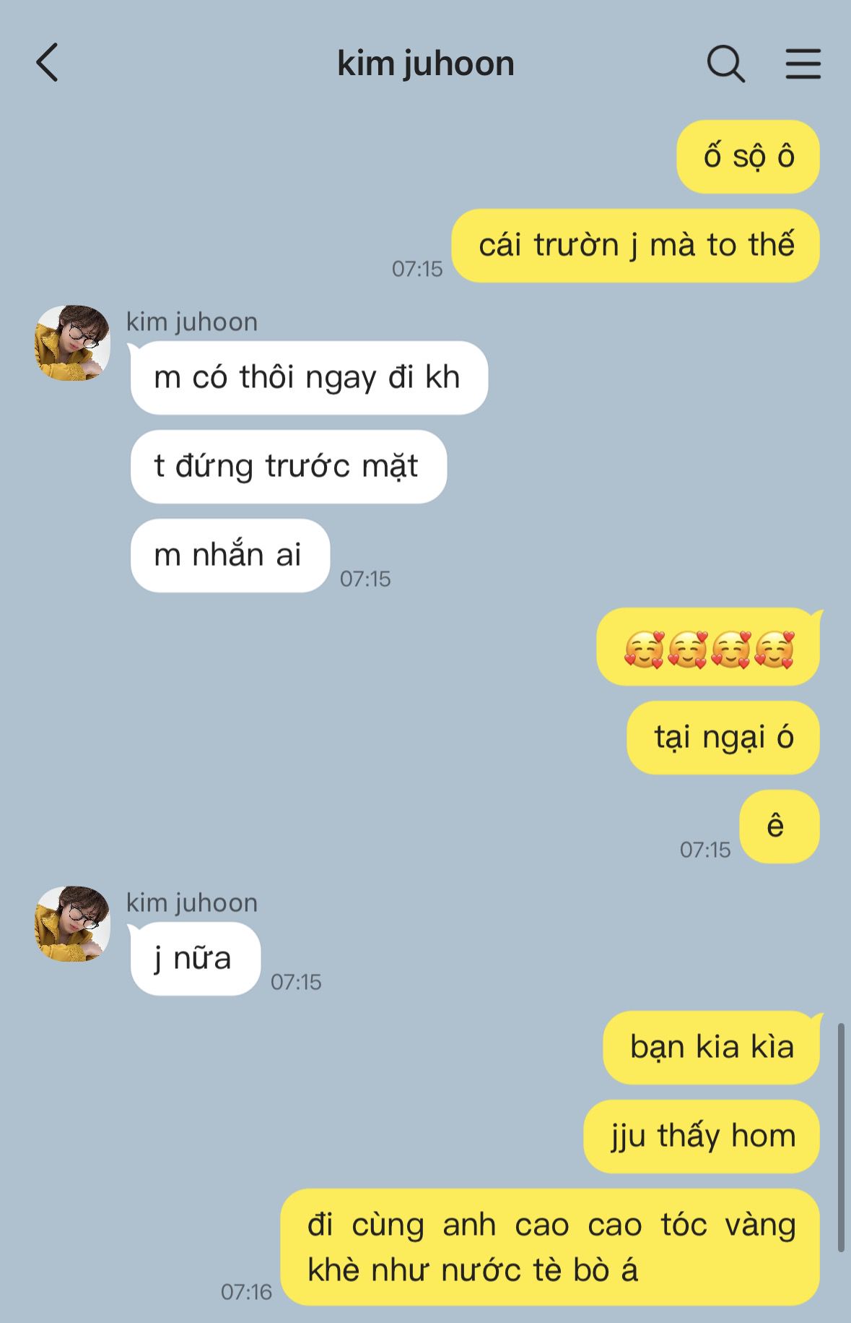This screenshot has height=1323, width=851.
Task: Select the long 'đi cùng anh cao cao' message
Action: point(550,1247)
